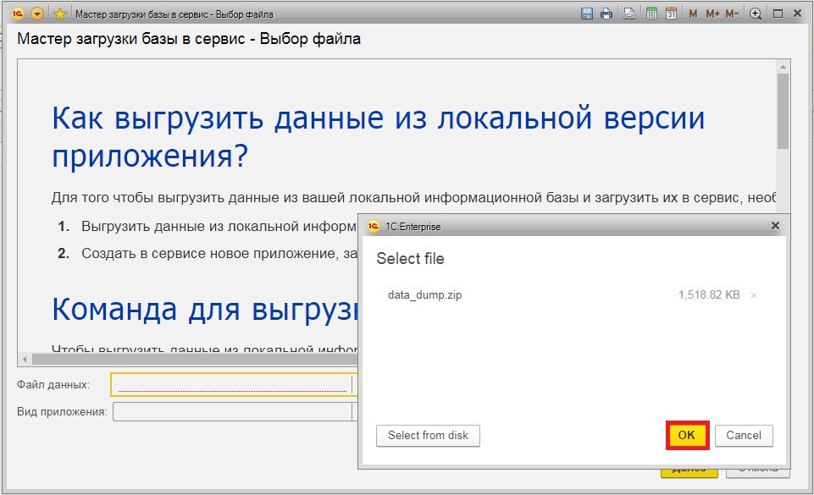Open the 1C main menu dropdown arrow

pos(37,14)
